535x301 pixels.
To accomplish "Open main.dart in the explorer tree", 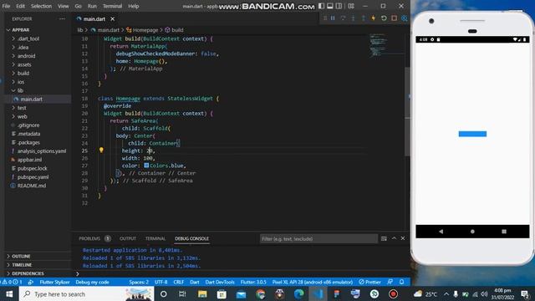I will [x=32, y=99].
